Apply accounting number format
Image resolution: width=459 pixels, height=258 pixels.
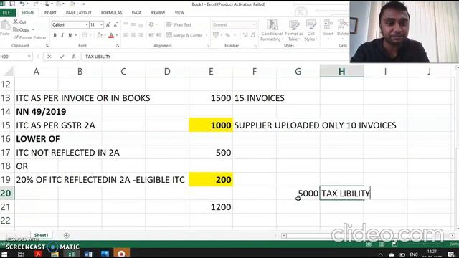click(x=216, y=35)
